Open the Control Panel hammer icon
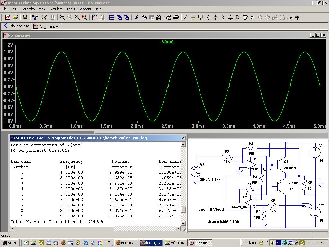The image size is (329, 247). pyautogui.click(x=35, y=17)
